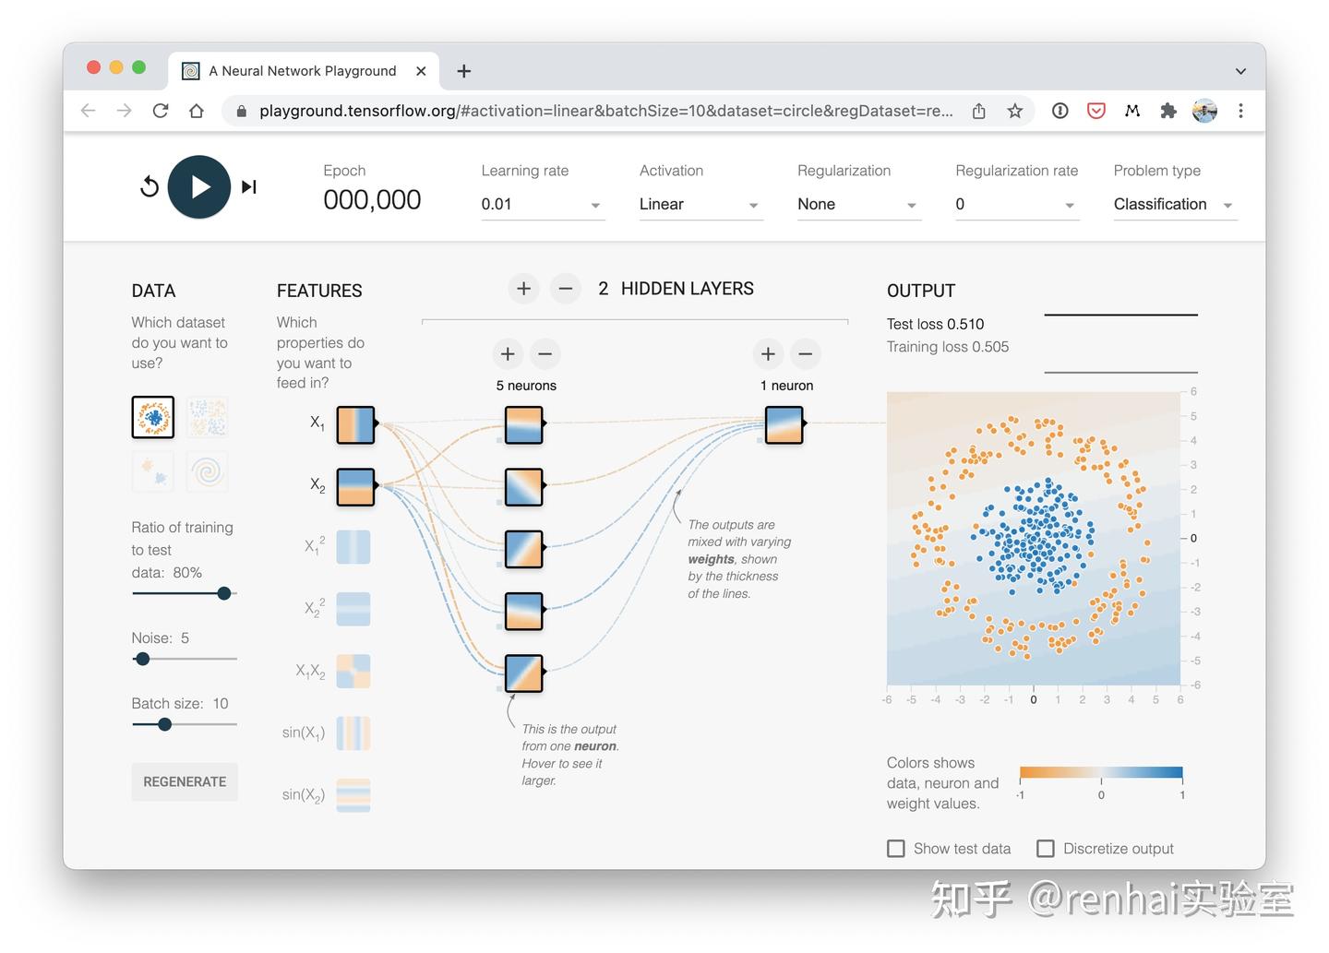Open the 1Password extension icon

point(1060,111)
